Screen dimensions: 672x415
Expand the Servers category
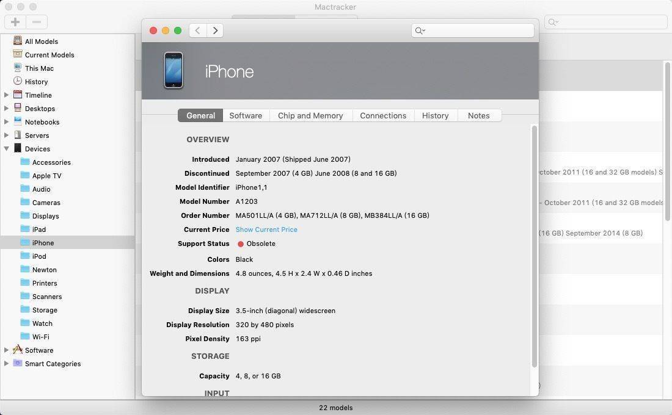pos(7,135)
